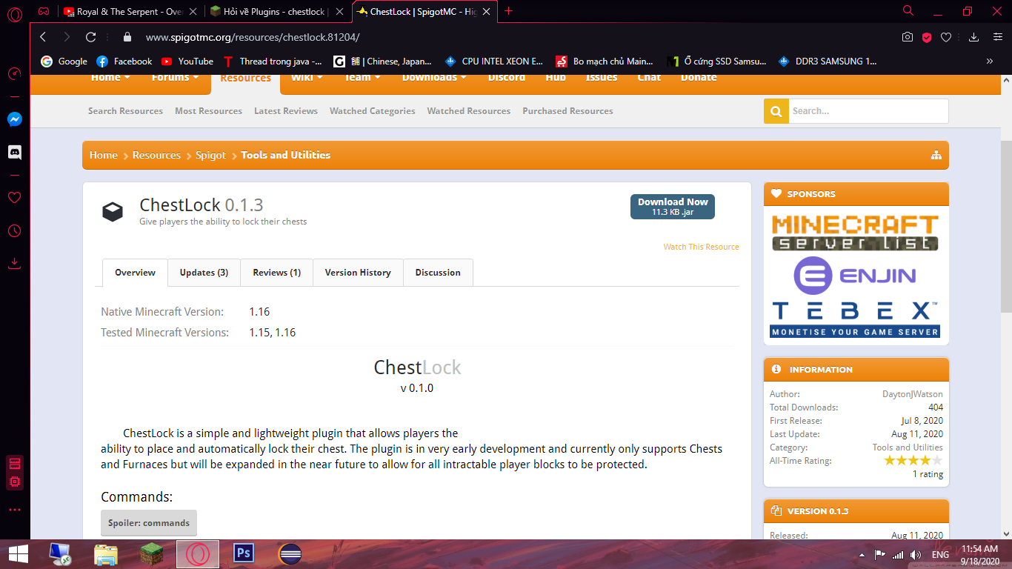
Task: Open sidebar three-dots setup menu
Action: click(15, 510)
